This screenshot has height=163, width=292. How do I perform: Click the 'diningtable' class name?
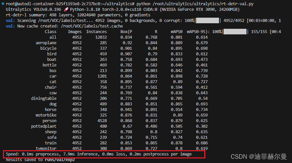44,99
